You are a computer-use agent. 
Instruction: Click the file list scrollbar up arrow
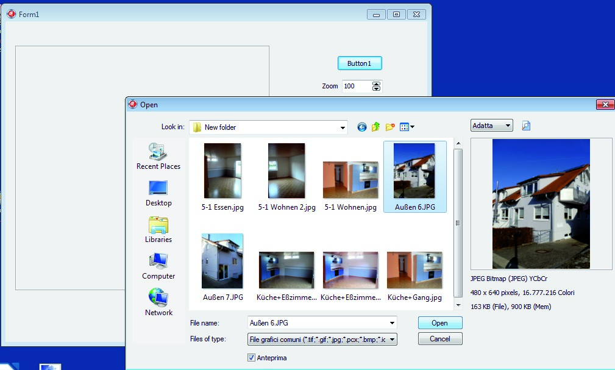(x=458, y=144)
